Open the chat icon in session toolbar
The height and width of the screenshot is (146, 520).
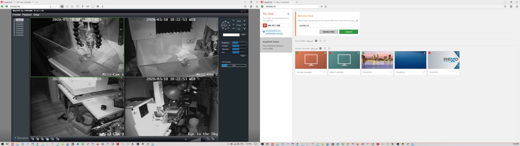click(x=77, y=6)
